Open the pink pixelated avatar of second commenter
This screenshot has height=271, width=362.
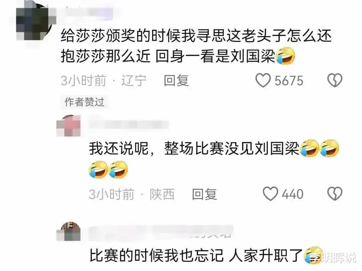(69, 125)
